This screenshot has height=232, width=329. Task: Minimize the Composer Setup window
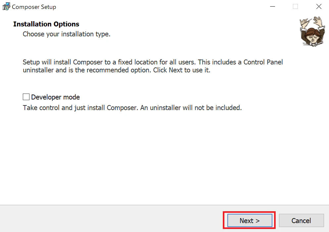[272, 6]
